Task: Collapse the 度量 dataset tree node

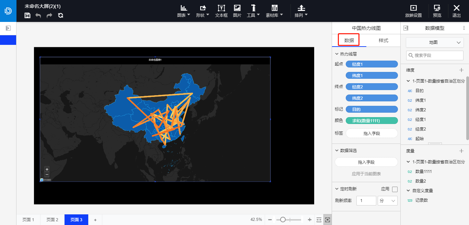Action: coord(408,162)
